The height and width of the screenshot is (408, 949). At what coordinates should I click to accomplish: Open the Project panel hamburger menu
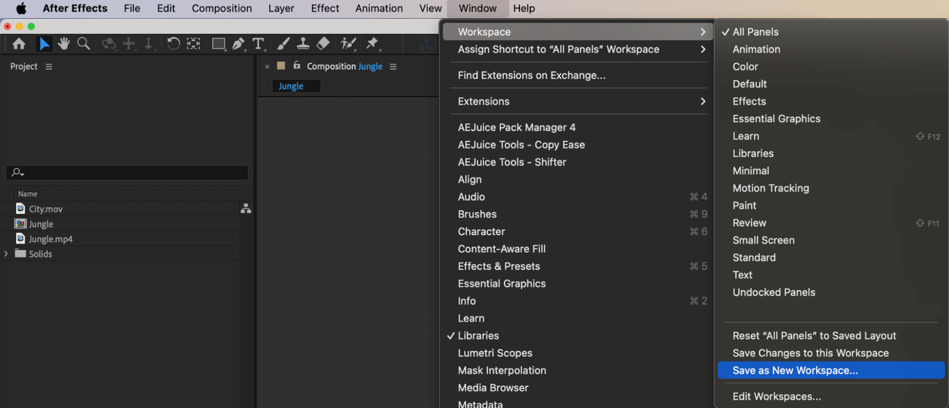coord(49,67)
